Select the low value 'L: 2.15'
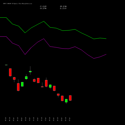Image resolution: width=125 pixels, height=125 pixels. tap(63, 8)
